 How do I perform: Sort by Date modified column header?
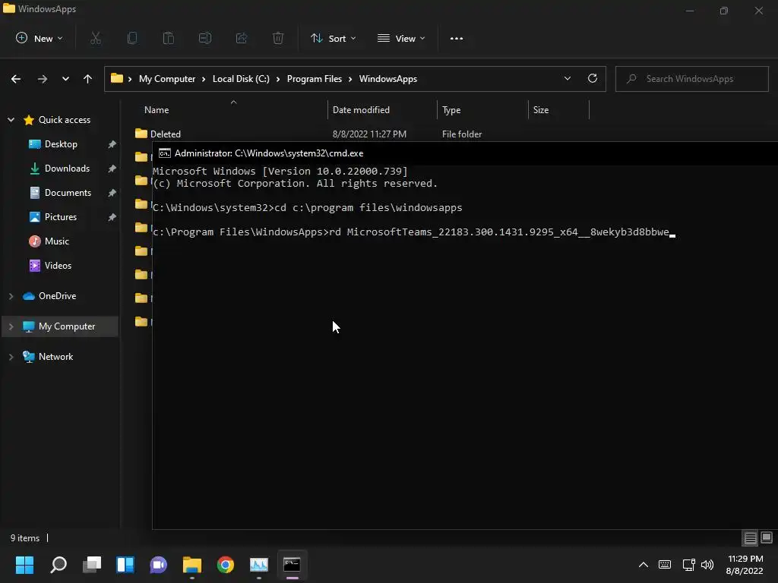coord(361,110)
